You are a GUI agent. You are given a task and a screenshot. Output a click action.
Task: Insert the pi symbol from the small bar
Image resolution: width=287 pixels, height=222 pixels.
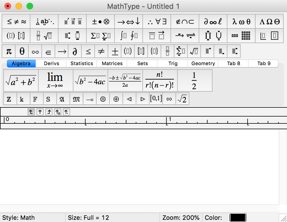(9, 51)
